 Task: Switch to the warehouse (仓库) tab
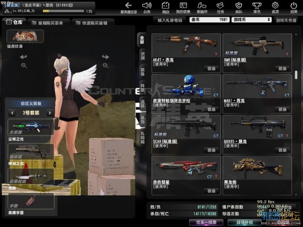14,22
